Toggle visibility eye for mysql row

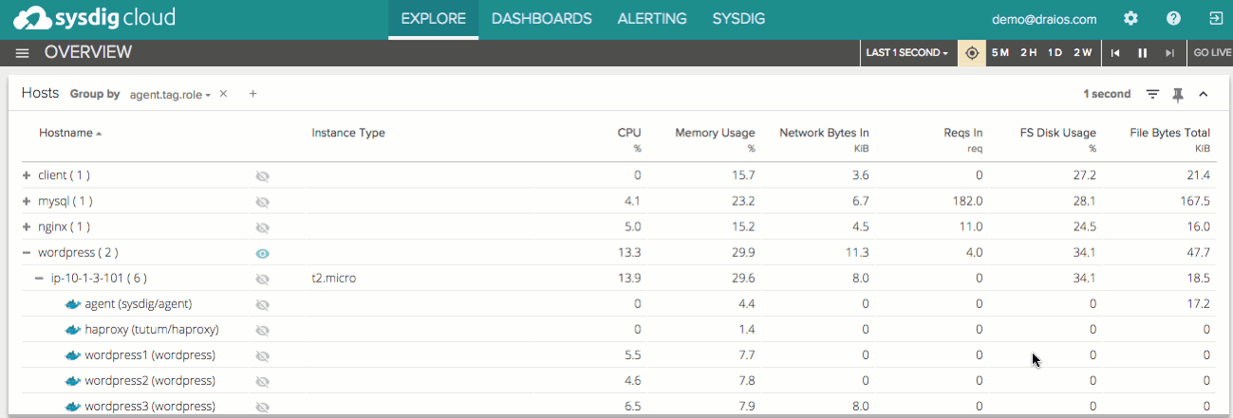coord(263,202)
